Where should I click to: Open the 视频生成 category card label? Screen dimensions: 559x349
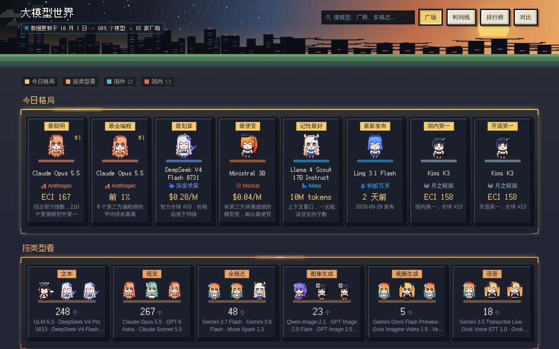407,274
